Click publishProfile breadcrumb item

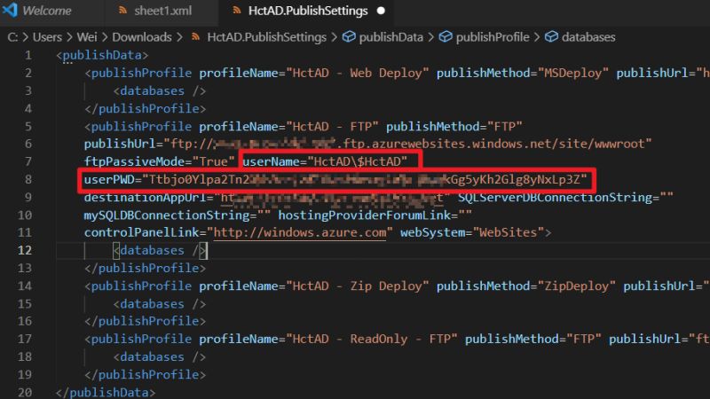coord(493,37)
